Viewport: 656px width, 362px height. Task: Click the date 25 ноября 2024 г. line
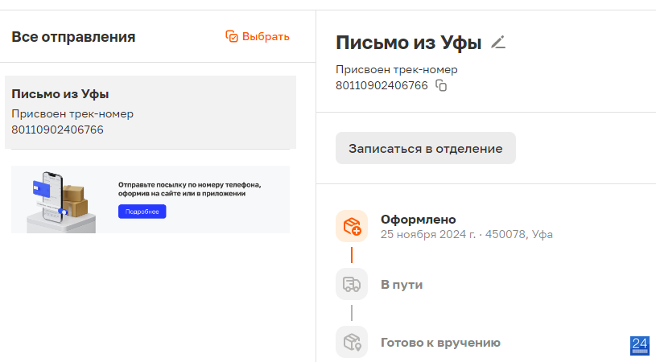[467, 234]
